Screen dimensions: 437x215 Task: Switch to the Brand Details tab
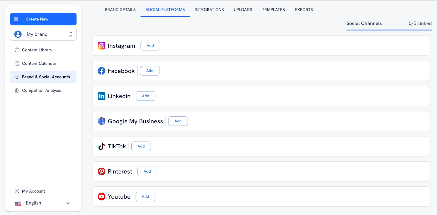[120, 10]
